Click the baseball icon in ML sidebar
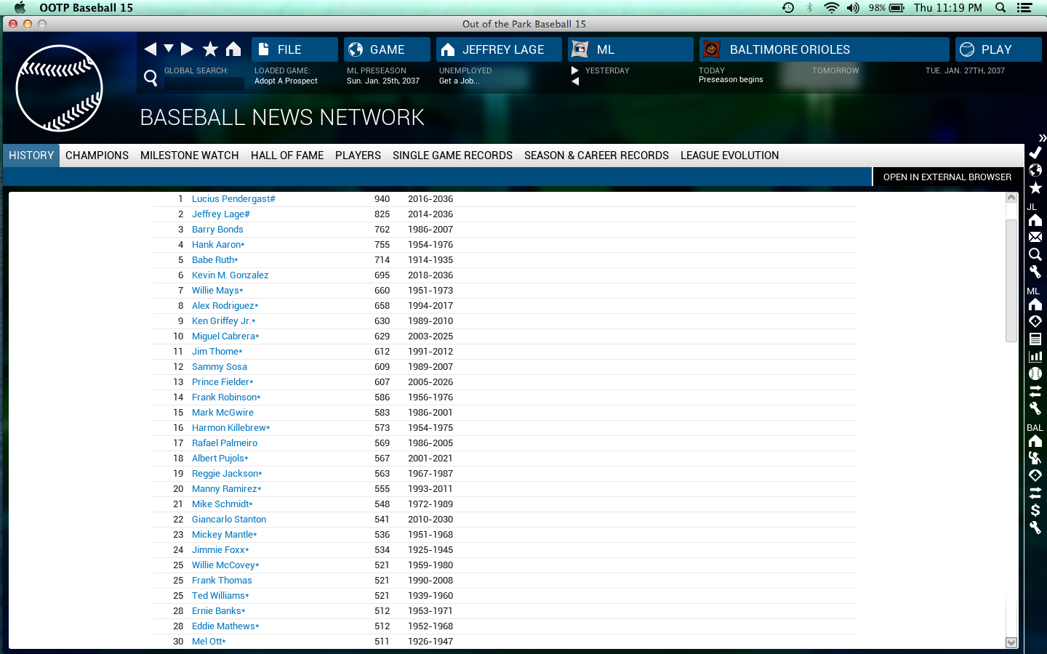 click(x=1035, y=374)
